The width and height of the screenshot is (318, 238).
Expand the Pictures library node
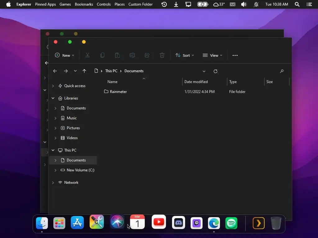click(x=55, y=128)
